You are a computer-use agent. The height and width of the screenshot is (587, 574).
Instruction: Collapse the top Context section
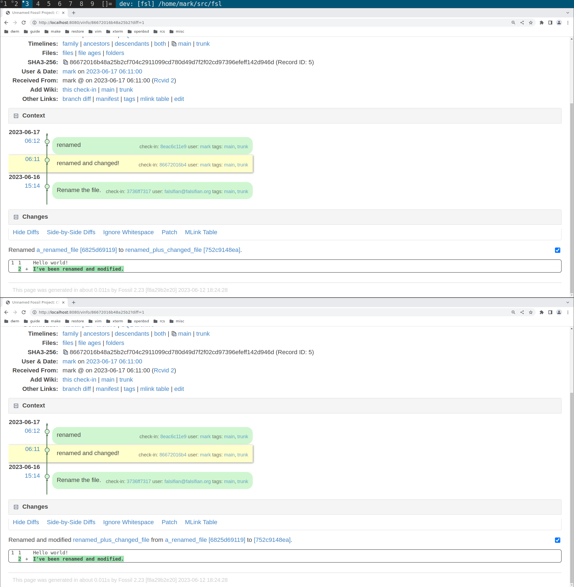coord(16,116)
